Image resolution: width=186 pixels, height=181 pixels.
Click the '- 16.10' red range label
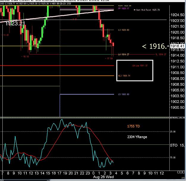click(25, 56)
